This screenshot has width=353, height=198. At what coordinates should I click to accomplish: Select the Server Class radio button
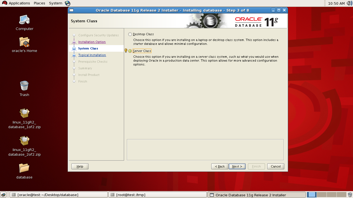point(130,51)
